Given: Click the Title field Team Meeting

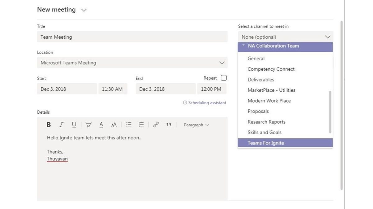Looking at the screenshot, I should point(132,37).
